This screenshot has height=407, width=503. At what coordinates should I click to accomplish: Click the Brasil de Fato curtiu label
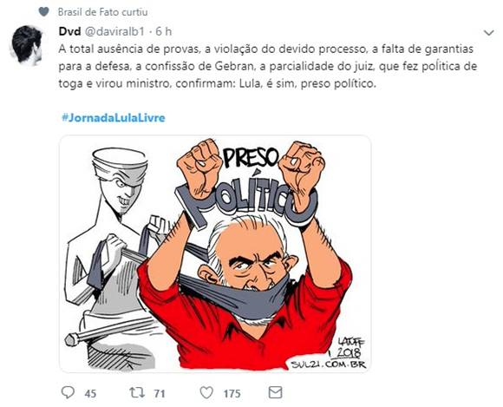coord(102,12)
